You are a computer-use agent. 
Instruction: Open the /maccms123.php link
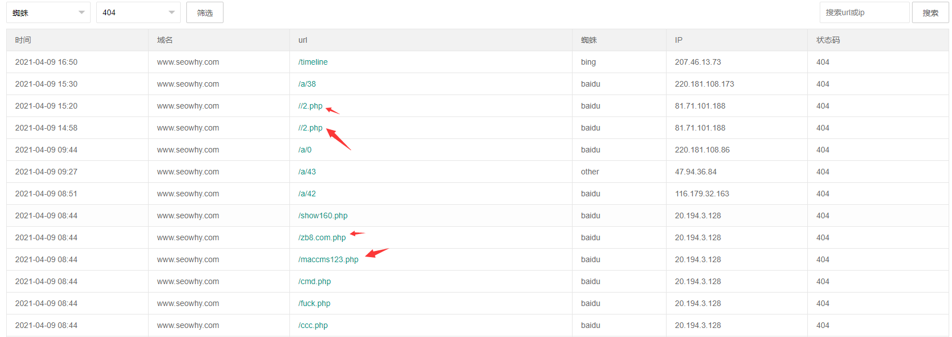[328, 259]
